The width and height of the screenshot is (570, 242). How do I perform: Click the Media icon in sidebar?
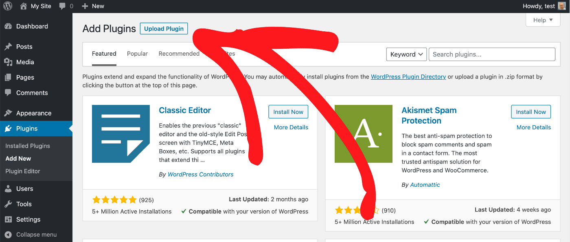coord(8,62)
